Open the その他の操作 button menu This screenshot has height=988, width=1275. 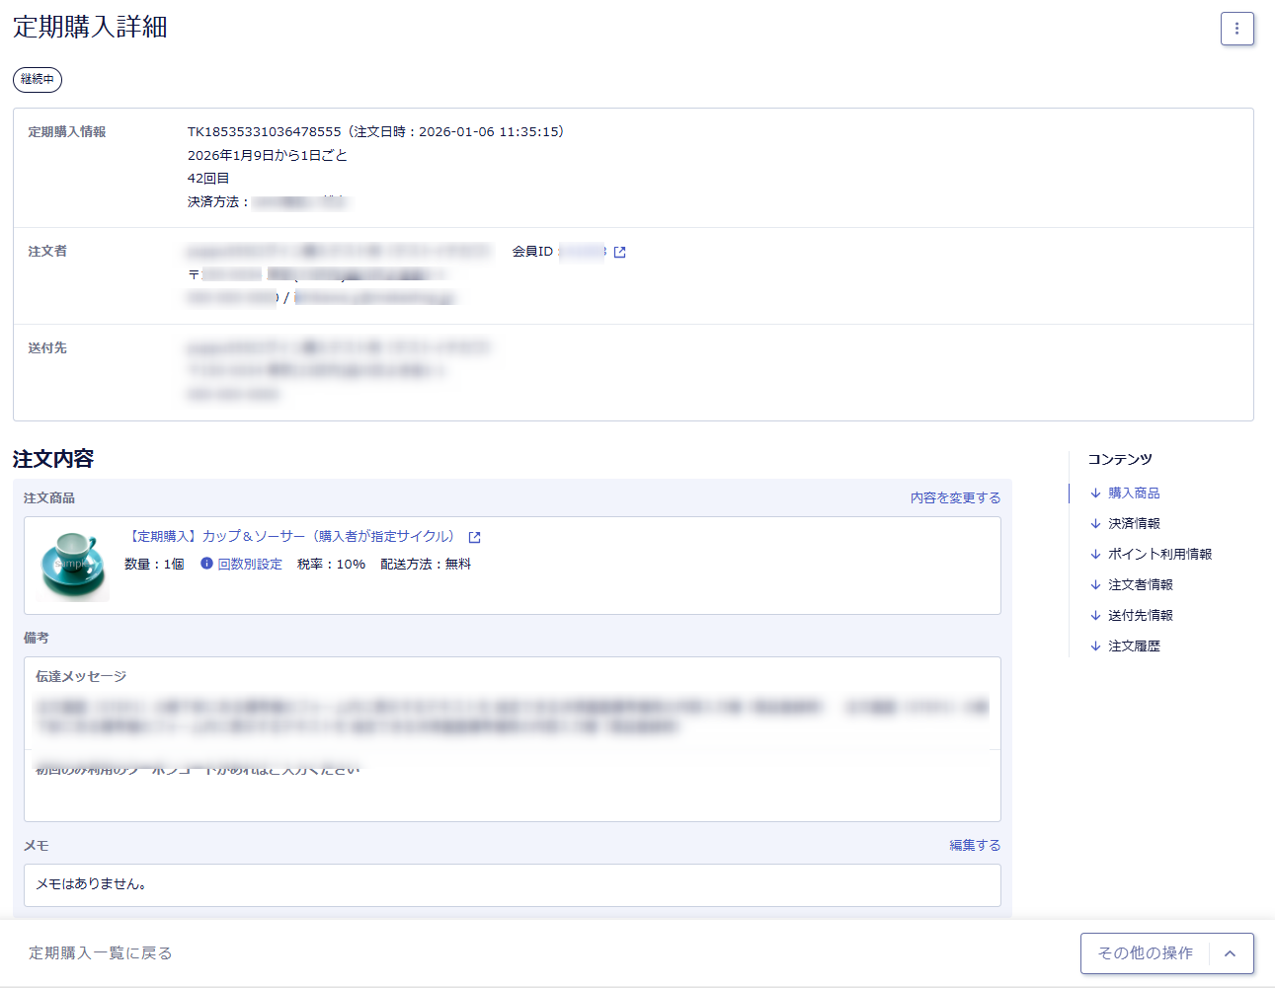[1145, 953]
